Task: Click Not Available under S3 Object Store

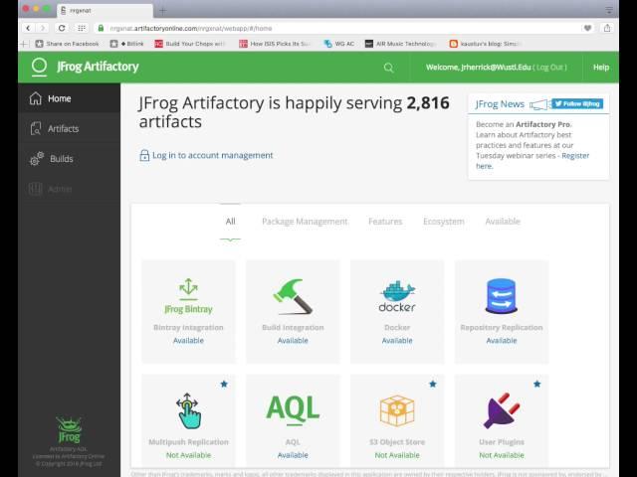Action: point(397,455)
